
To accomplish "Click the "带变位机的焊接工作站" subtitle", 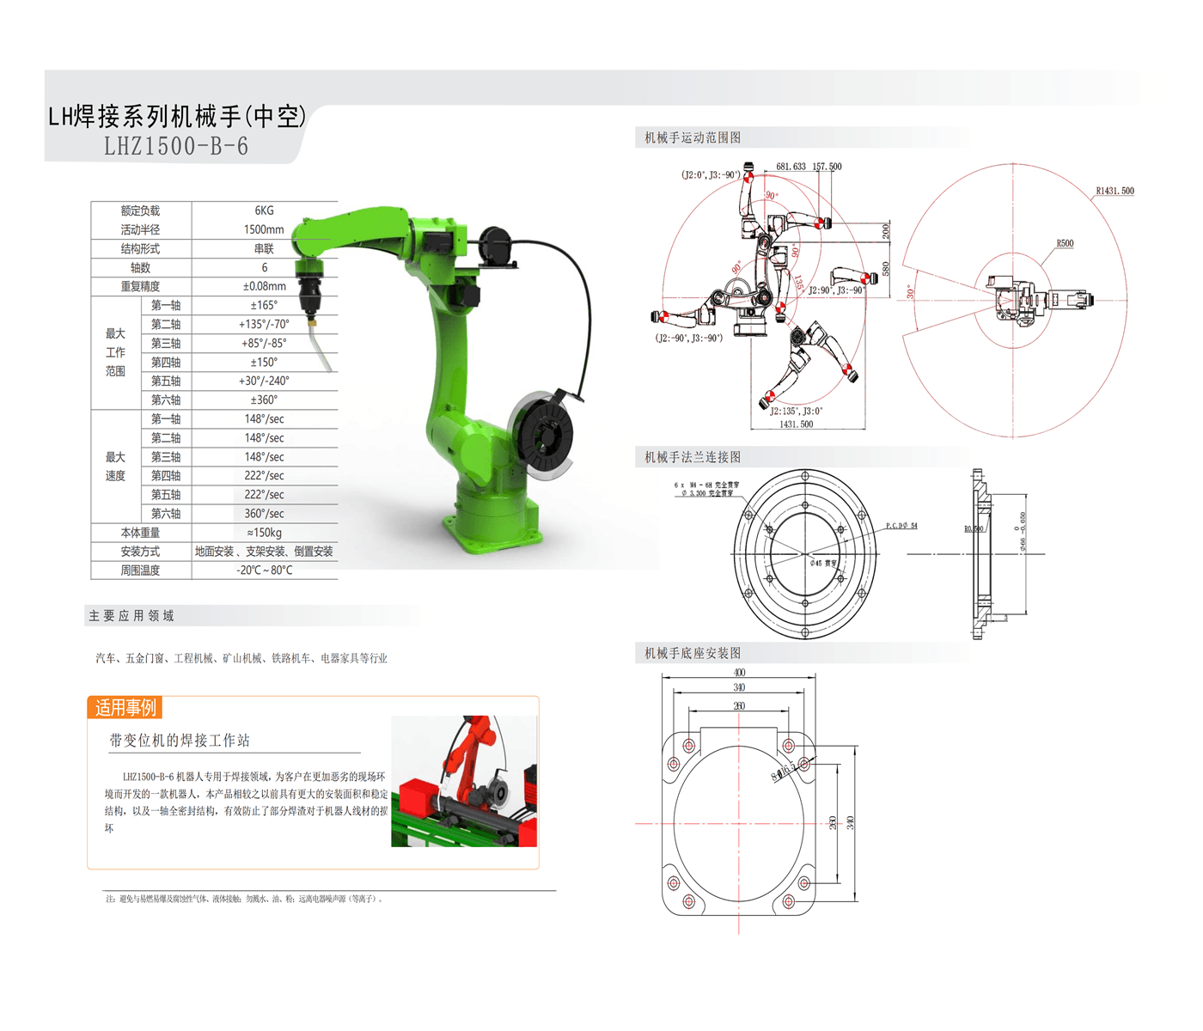I will coord(180,741).
